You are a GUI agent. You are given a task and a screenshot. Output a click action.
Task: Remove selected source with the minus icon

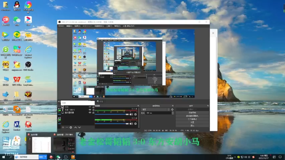click(x=67, y=128)
